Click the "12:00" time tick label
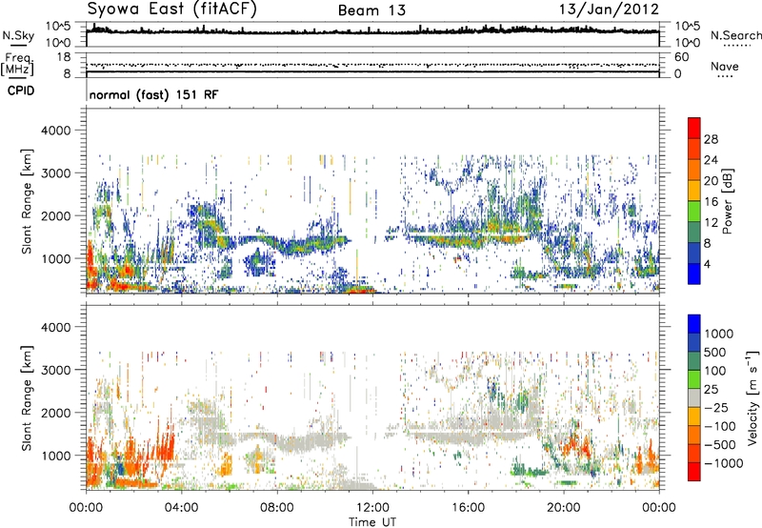Image resolution: width=762 pixels, height=528 pixels. point(372,508)
